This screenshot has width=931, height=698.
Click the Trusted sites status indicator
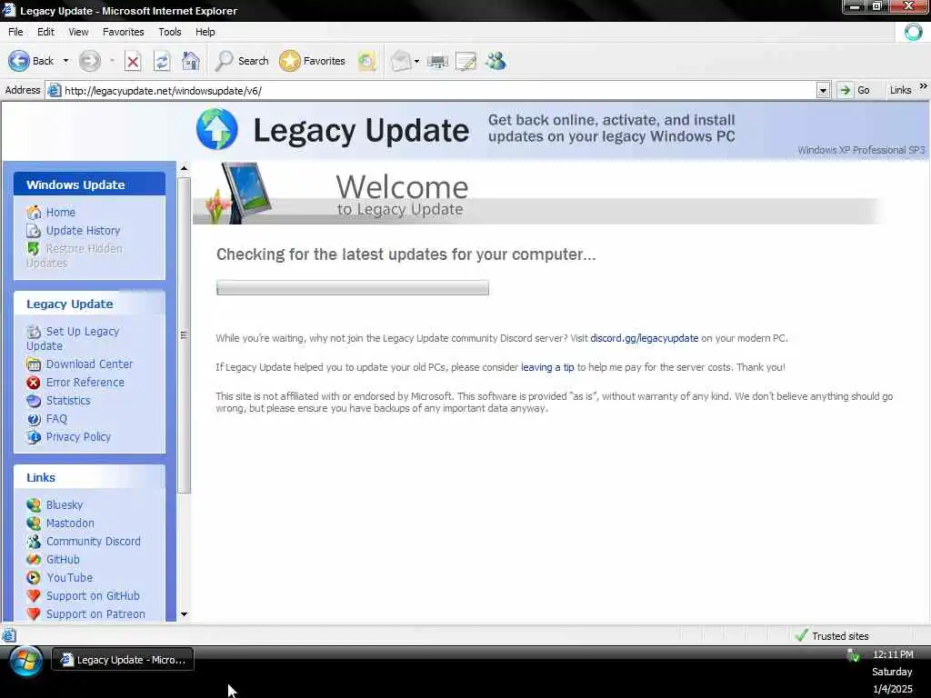[x=831, y=635]
